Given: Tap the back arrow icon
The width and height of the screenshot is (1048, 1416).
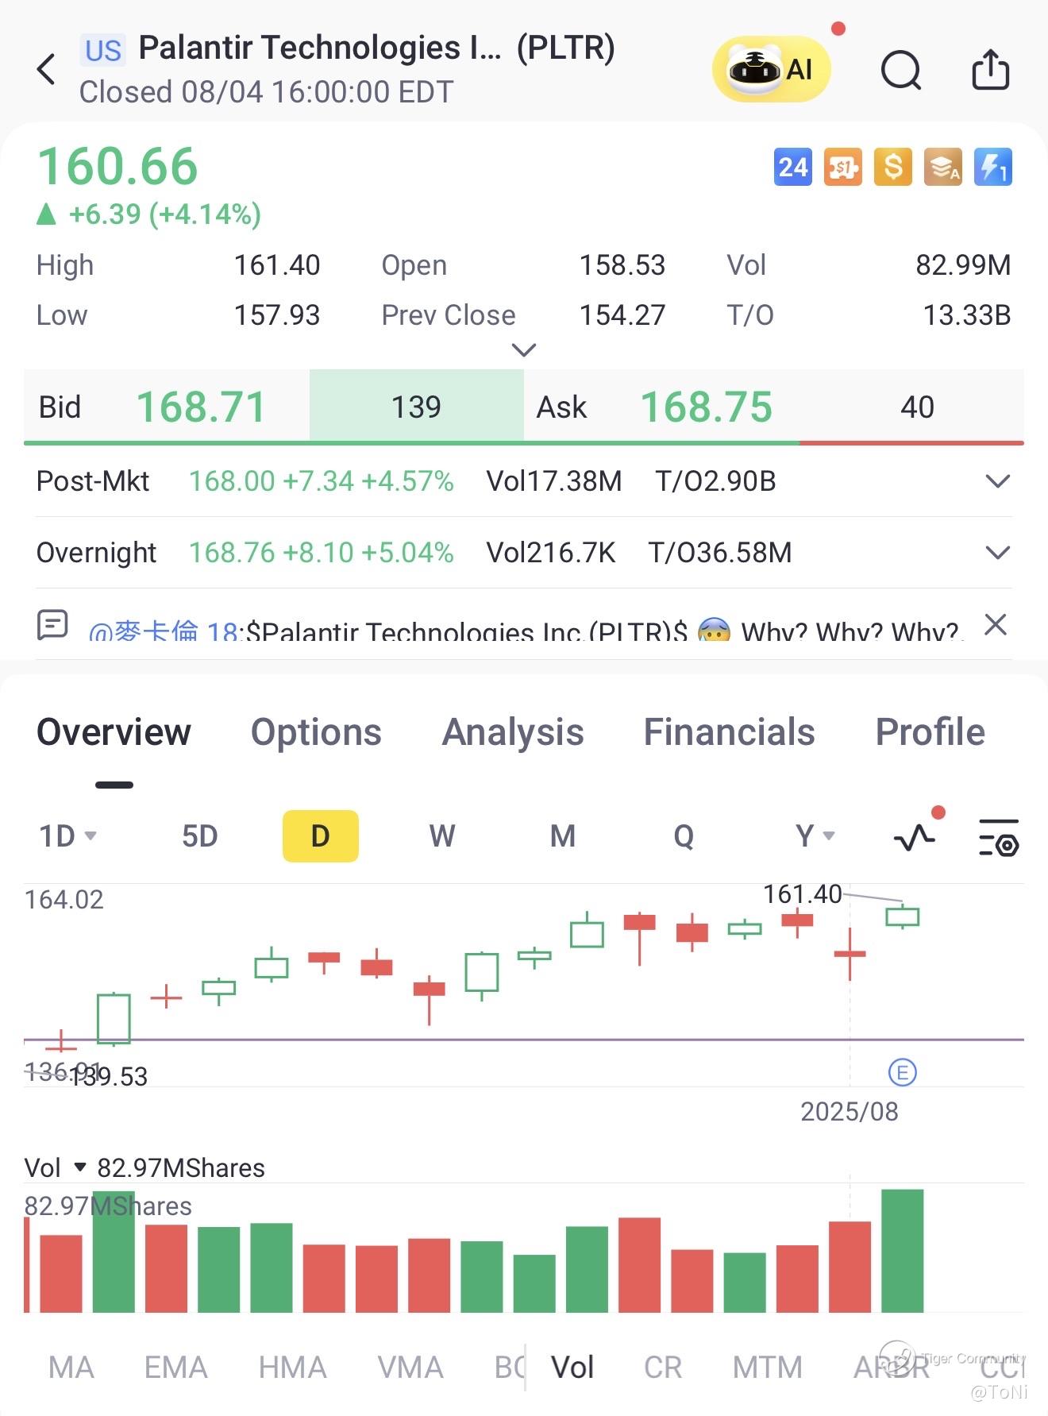Looking at the screenshot, I should pyautogui.click(x=47, y=70).
